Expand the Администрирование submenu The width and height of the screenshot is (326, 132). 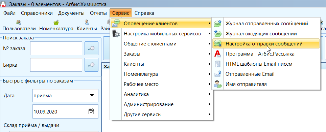coord(162,104)
